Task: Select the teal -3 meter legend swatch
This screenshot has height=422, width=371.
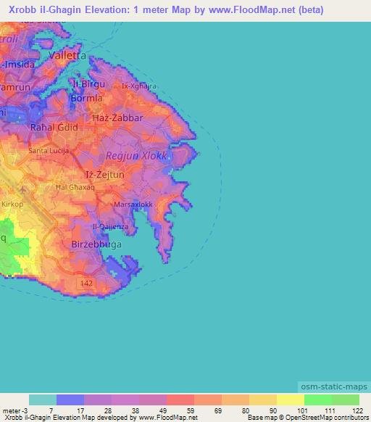Action: pyautogui.click(x=43, y=400)
